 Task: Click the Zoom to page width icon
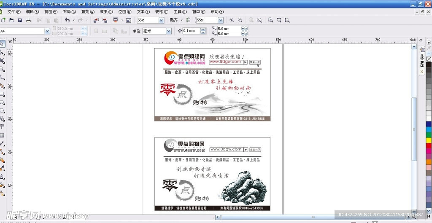point(279,20)
